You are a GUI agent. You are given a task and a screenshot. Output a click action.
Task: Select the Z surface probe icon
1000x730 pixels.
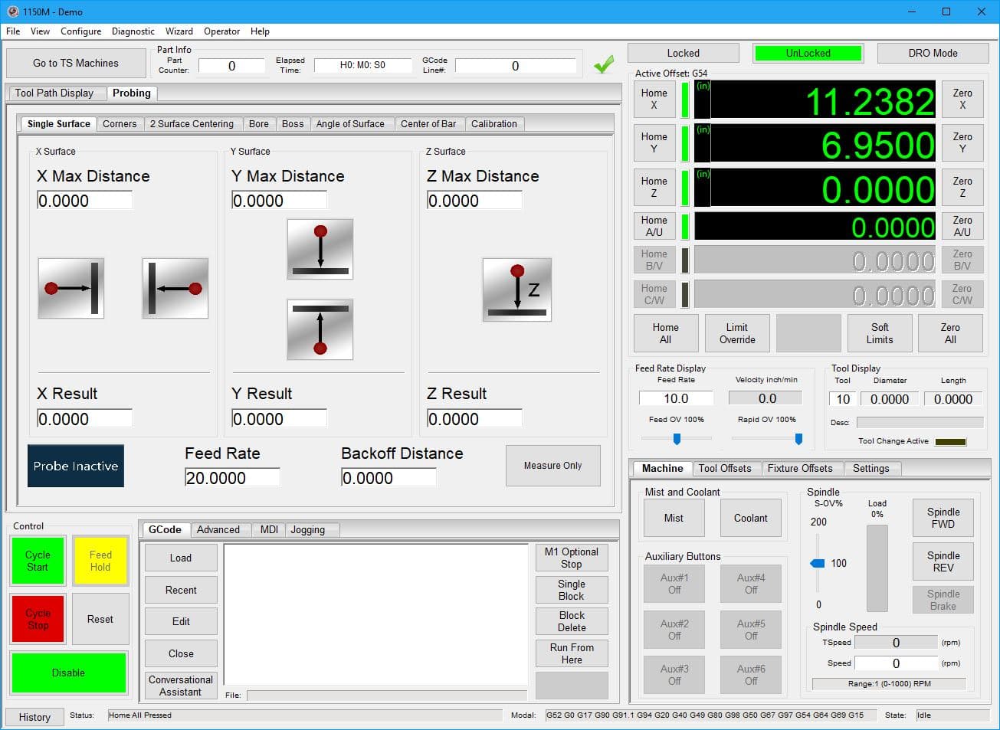click(516, 289)
